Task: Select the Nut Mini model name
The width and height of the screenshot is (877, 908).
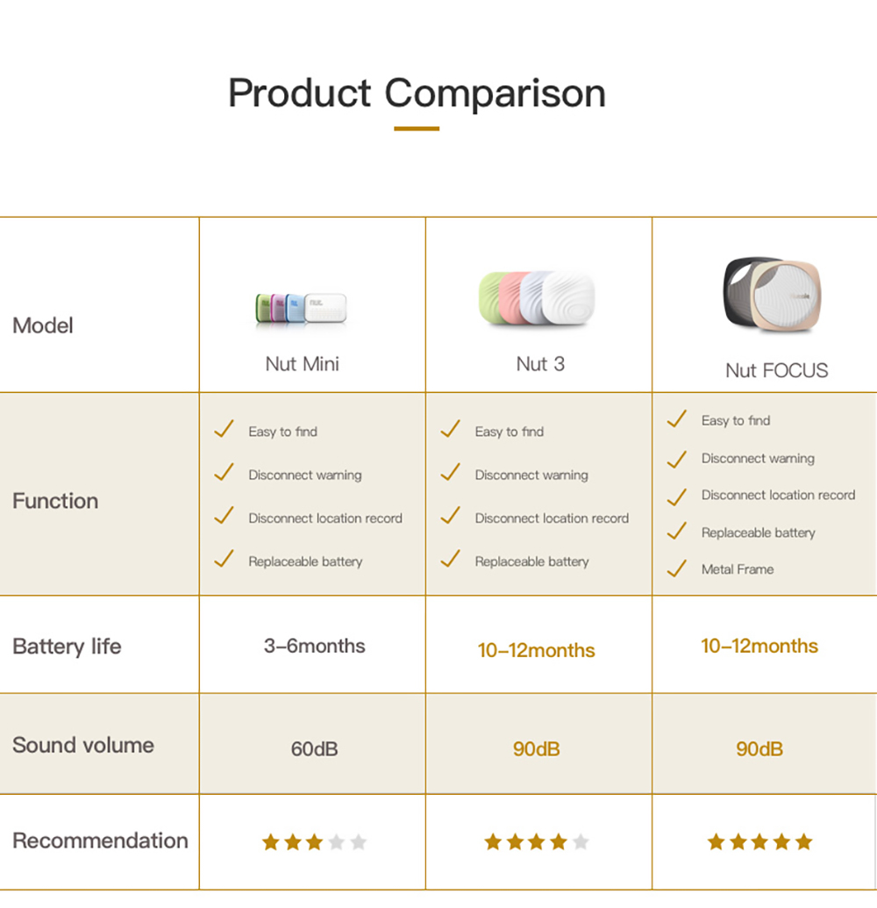Action: click(303, 364)
